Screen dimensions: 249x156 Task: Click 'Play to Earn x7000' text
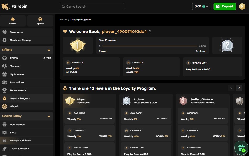point(193,154)
